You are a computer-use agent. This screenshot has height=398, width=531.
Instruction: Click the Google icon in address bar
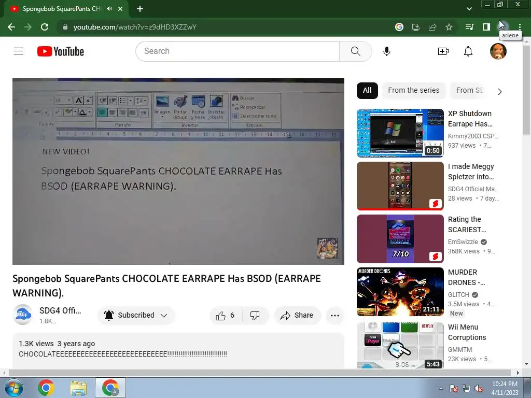pyautogui.click(x=399, y=27)
